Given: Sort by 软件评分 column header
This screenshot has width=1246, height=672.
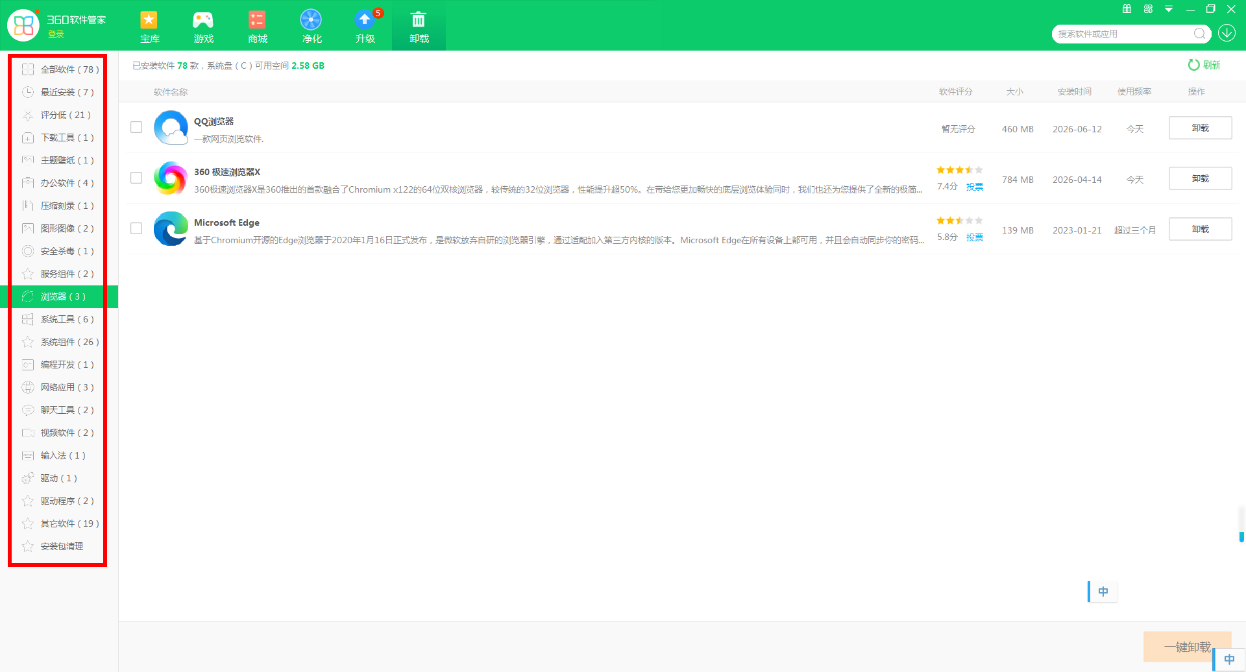Looking at the screenshot, I should 955,92.
